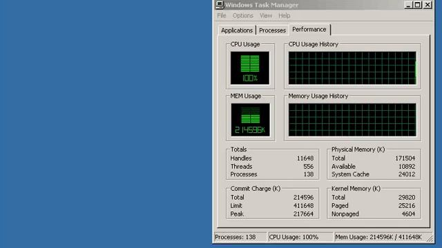Click status bar CPU Usage: 100% entry
The height and width of the screenshot is (248, 442).
point(300,237)
